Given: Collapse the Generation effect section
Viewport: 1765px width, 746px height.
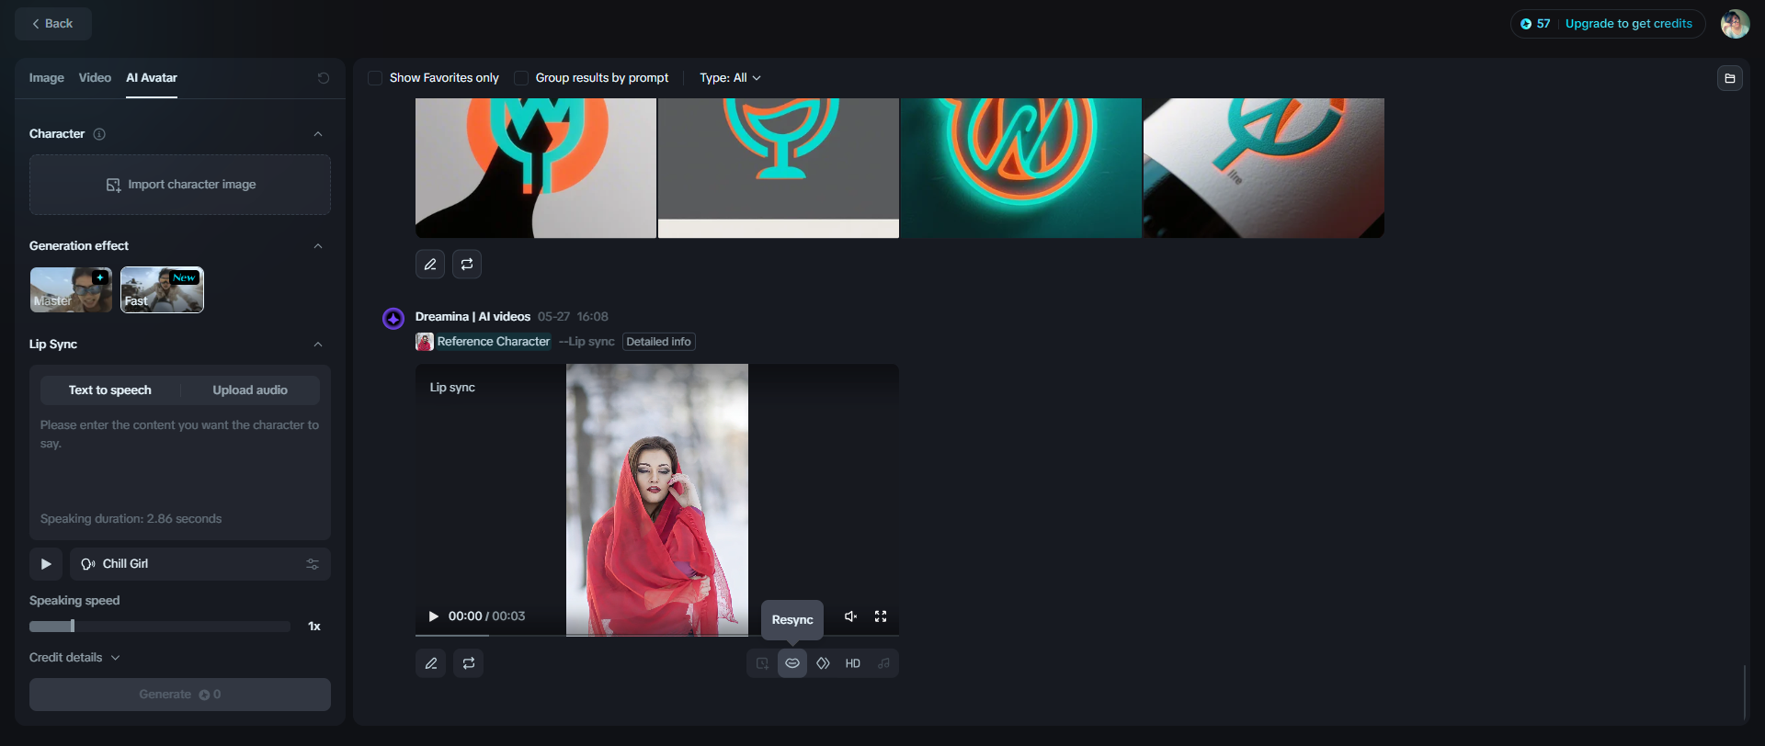Looking at the screenshot, I should (x=318, y=246).
